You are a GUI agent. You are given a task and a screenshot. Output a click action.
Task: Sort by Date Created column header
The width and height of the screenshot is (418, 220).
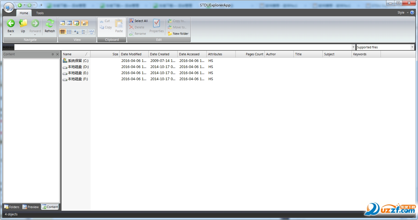coord(163,54)
